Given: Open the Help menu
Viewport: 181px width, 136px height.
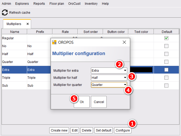Looking at the screenshot, I should click(x=105, y=4).
